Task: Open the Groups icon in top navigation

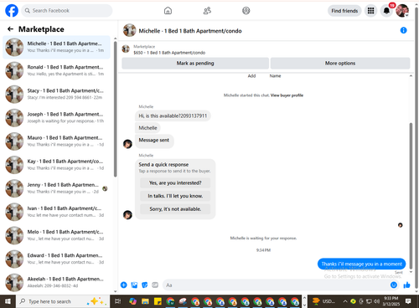Action: coord(246,11)
